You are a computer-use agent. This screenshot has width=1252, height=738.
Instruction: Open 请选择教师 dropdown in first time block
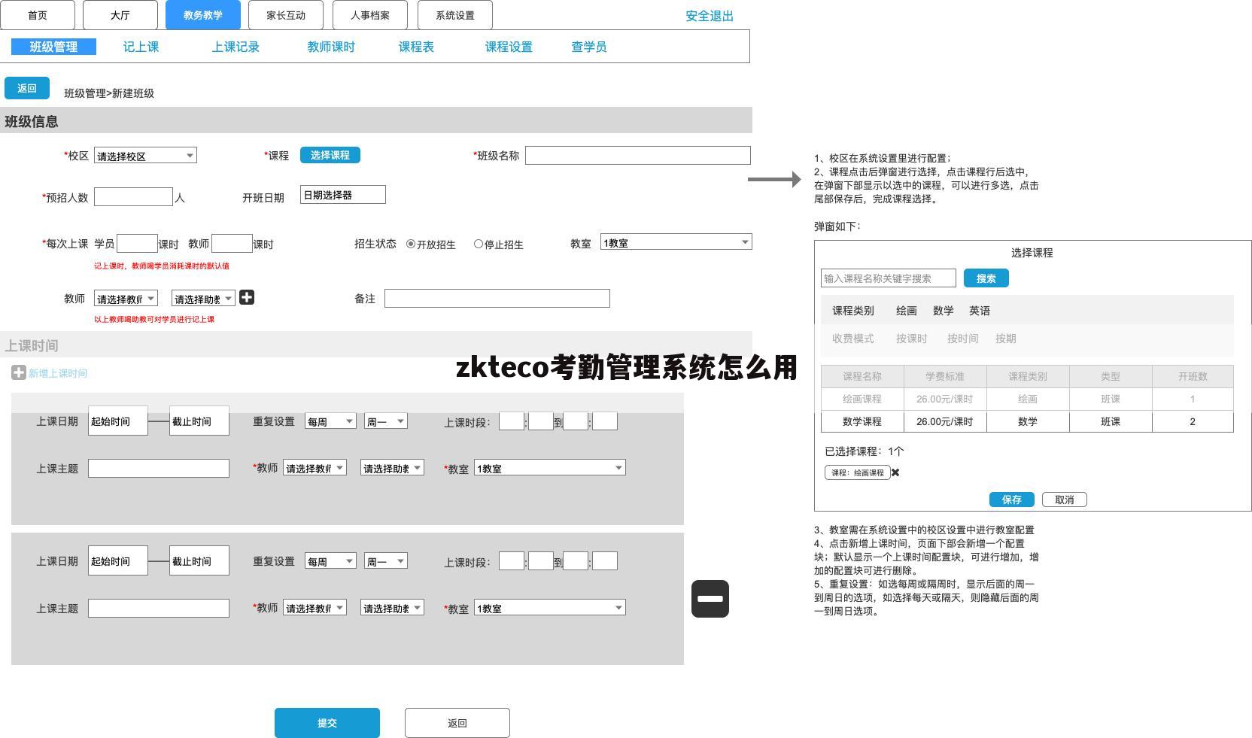coord(315,468)
